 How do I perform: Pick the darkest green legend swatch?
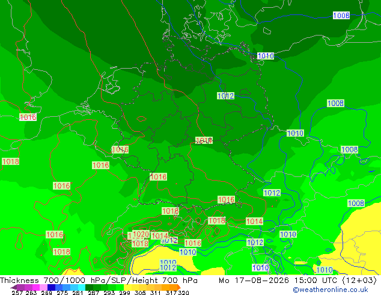pyautogui.click(x=89, y=287)
